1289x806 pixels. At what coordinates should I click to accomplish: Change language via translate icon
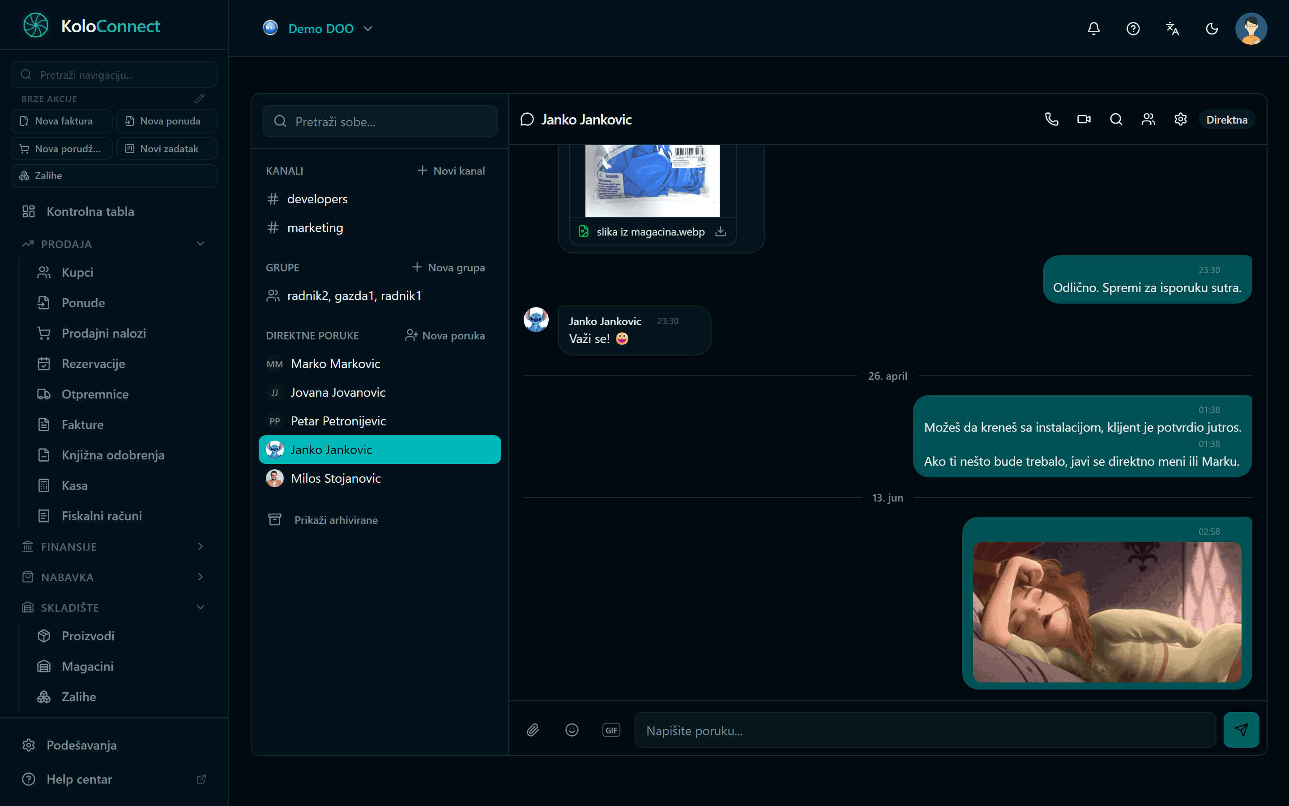point(1172,28)
